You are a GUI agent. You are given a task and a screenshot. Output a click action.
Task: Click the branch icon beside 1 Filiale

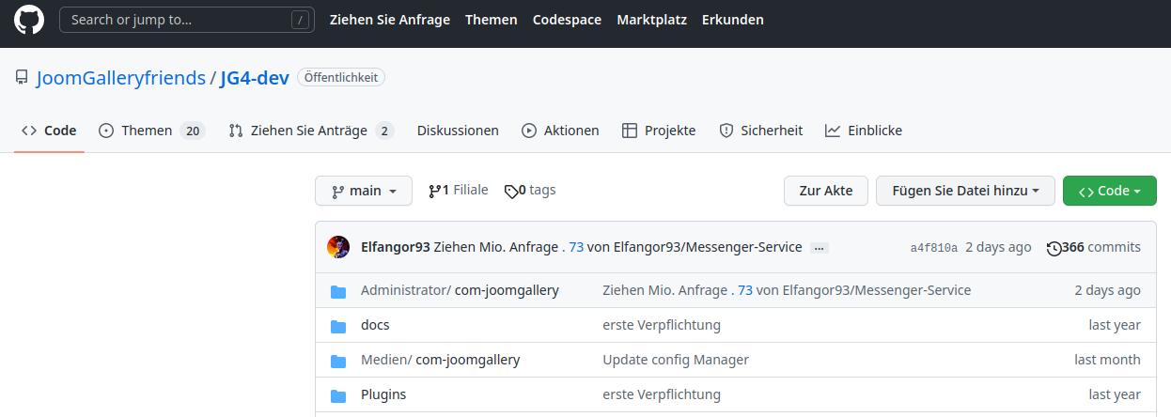[x=434, y=191]
